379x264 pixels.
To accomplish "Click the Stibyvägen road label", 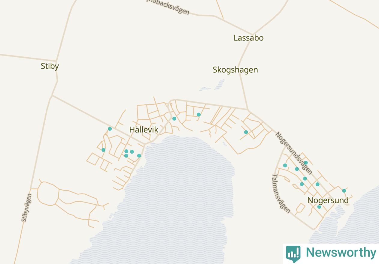I will pos(26,208).
